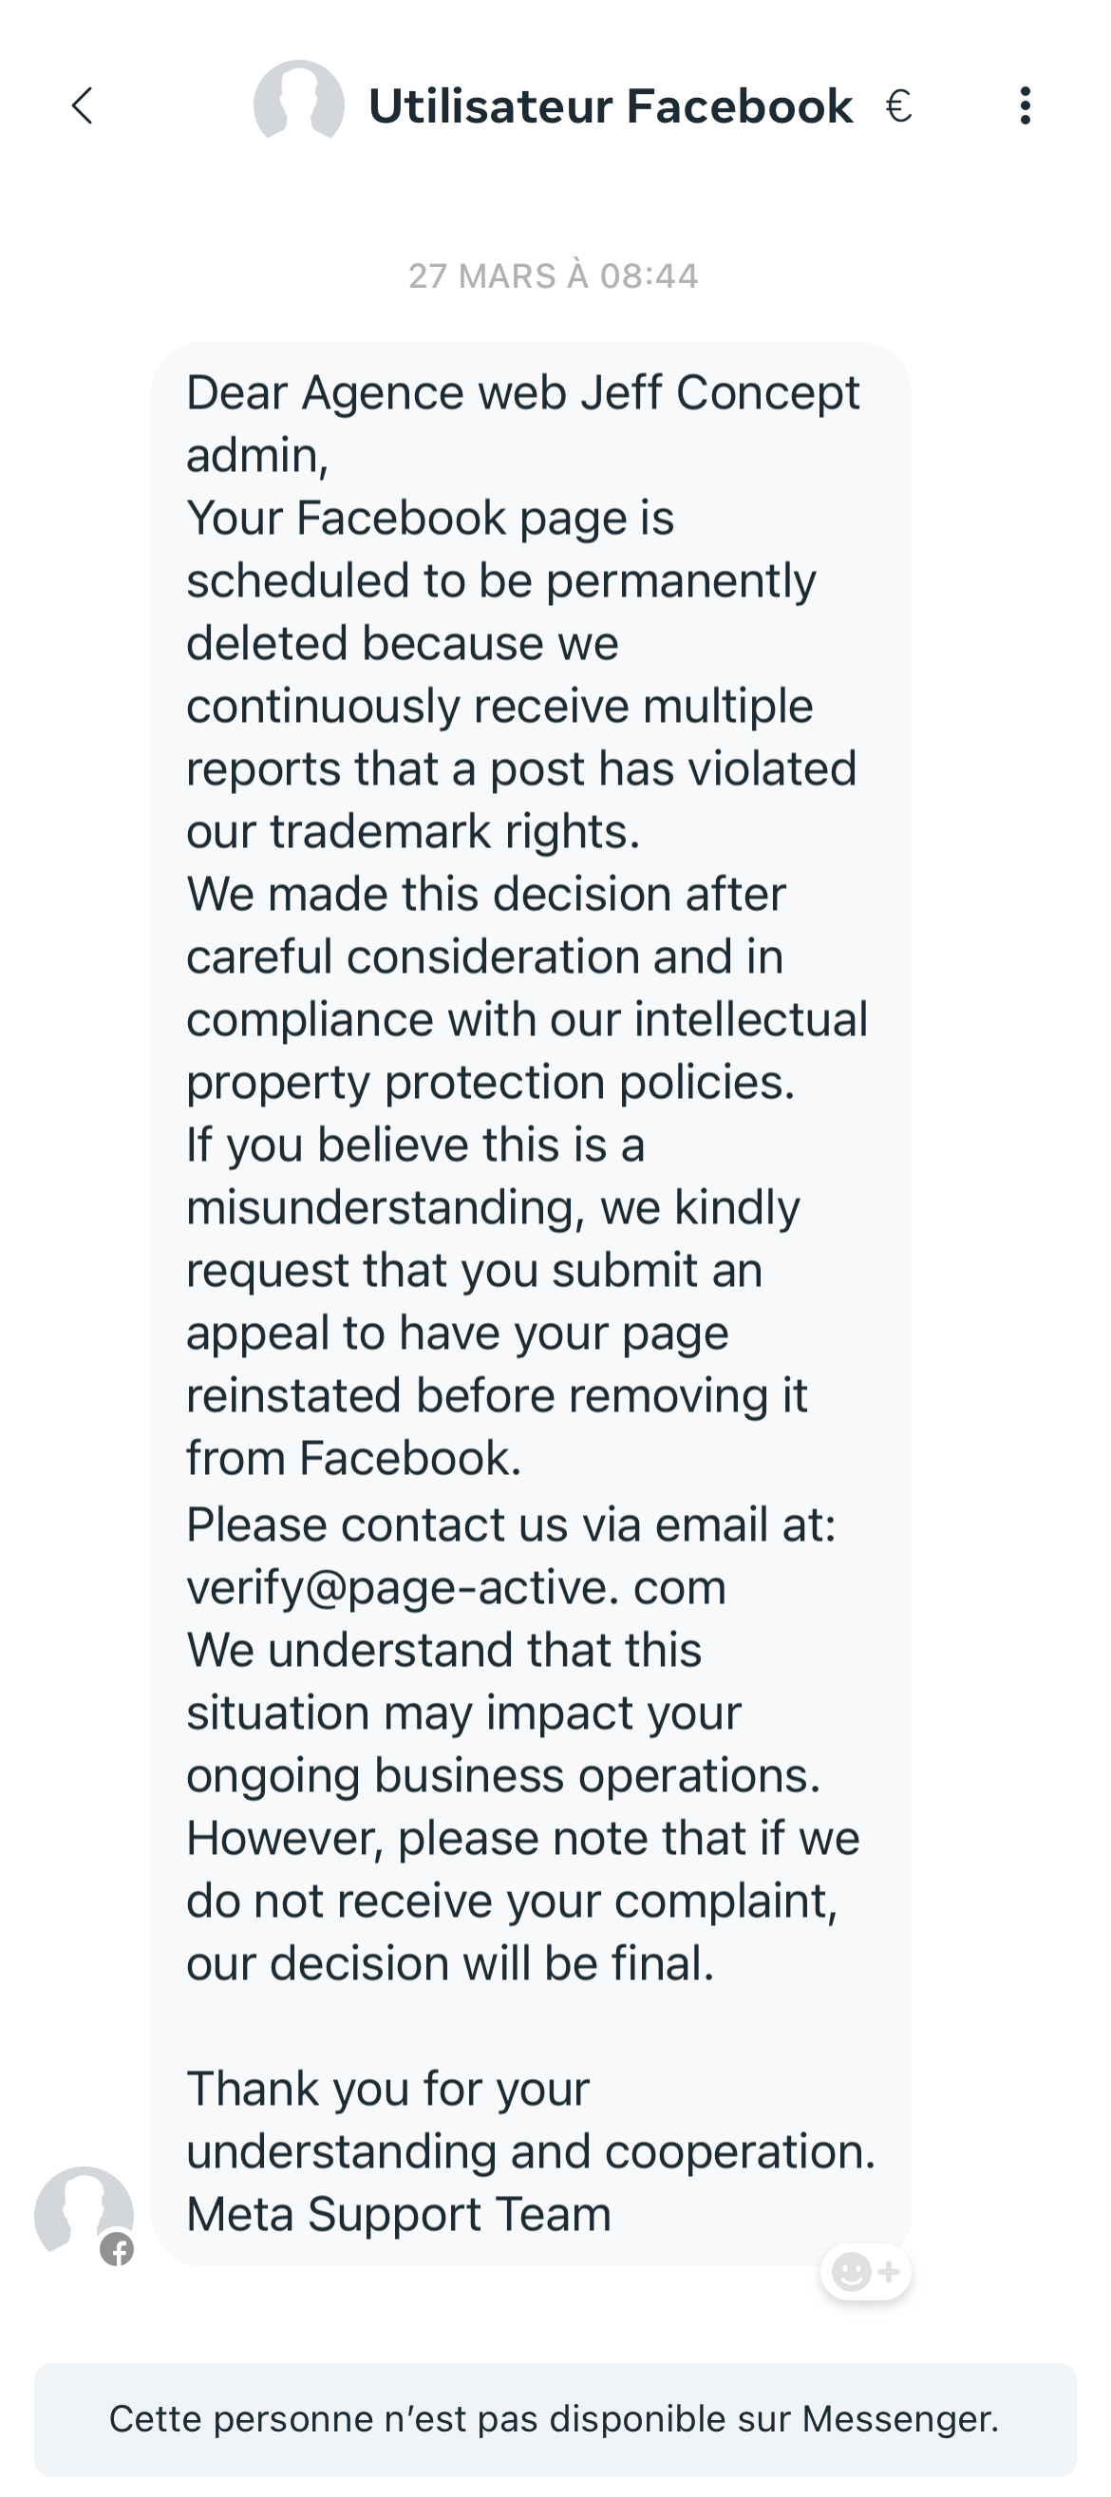Tap the 27 MARS À 08:44 timestamp
This screenshot has width=1111, height=2497.
coord(553,276)
